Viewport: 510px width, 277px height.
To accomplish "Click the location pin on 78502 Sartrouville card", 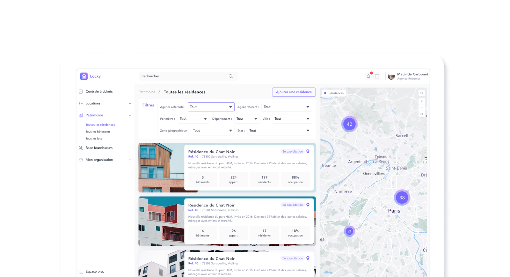I will [308, 258].
